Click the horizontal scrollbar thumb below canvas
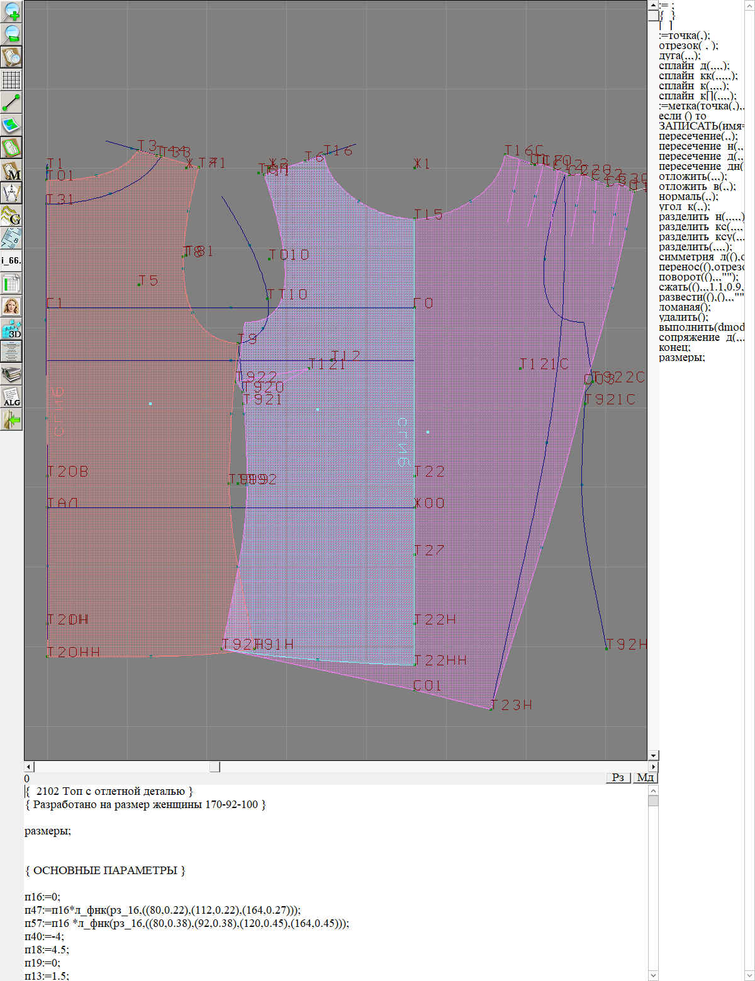The height and width of the screenshot is (981, 755). [215, 767]
